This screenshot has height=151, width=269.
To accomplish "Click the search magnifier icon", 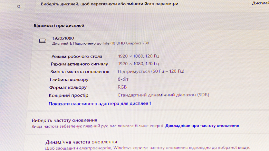I will point(19,6).
